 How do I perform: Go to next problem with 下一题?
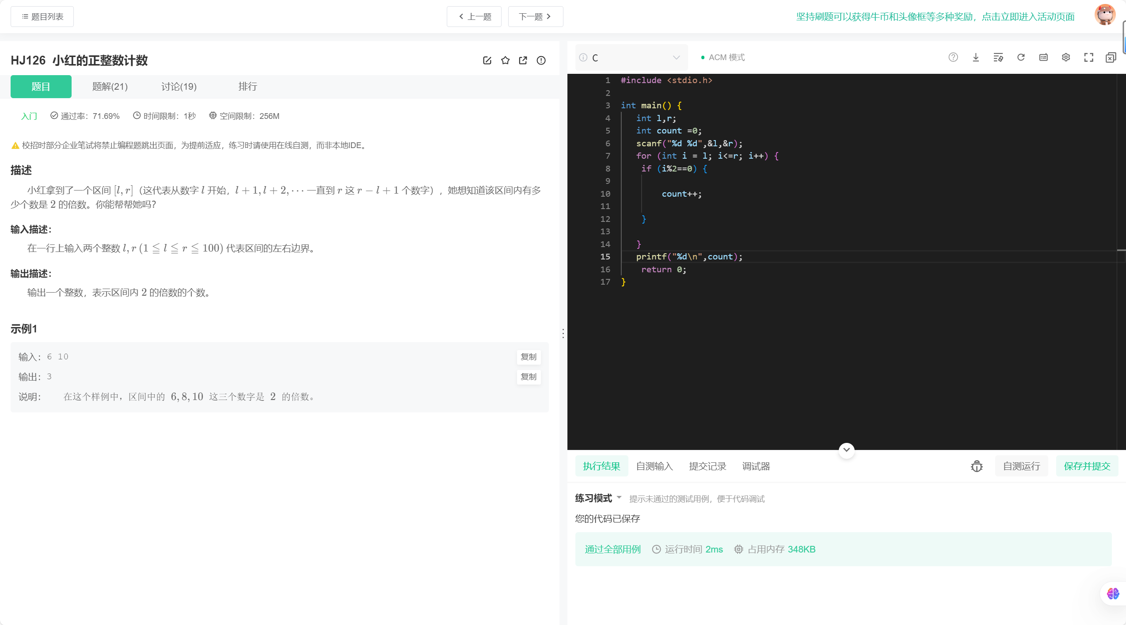[x=535, y=17]
